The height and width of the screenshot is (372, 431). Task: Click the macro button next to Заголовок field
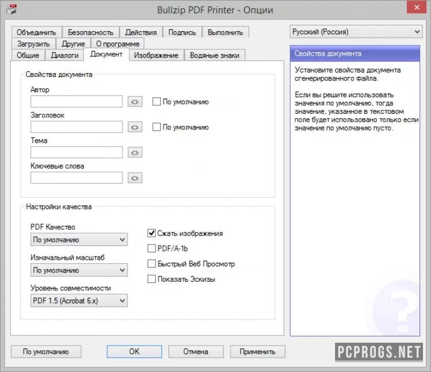[x=135, y=127]
